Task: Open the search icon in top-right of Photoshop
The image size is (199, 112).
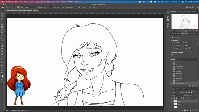Action: pyautogui.click(x=190, y=7)
